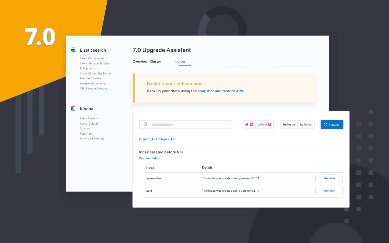Group results by issue
Image resolution: width=389 pixels, height=243 pixels.
pos(289,125)
